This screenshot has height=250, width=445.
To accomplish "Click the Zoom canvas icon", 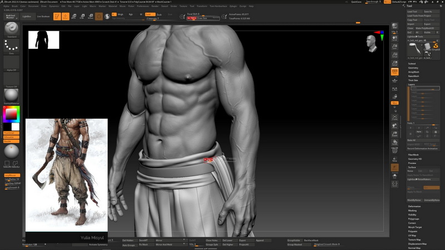I will click(394, 47).
